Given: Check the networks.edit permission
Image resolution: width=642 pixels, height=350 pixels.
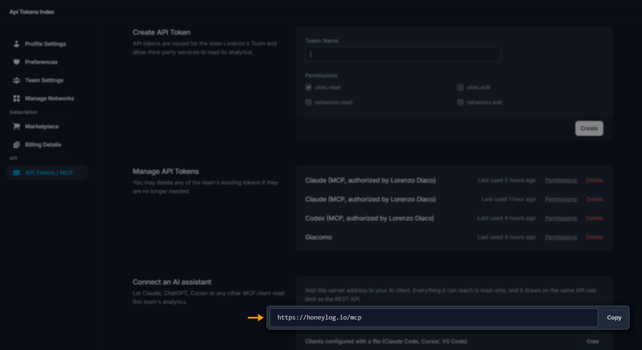Looking at the screenshot, I should (x=460, y=102).
